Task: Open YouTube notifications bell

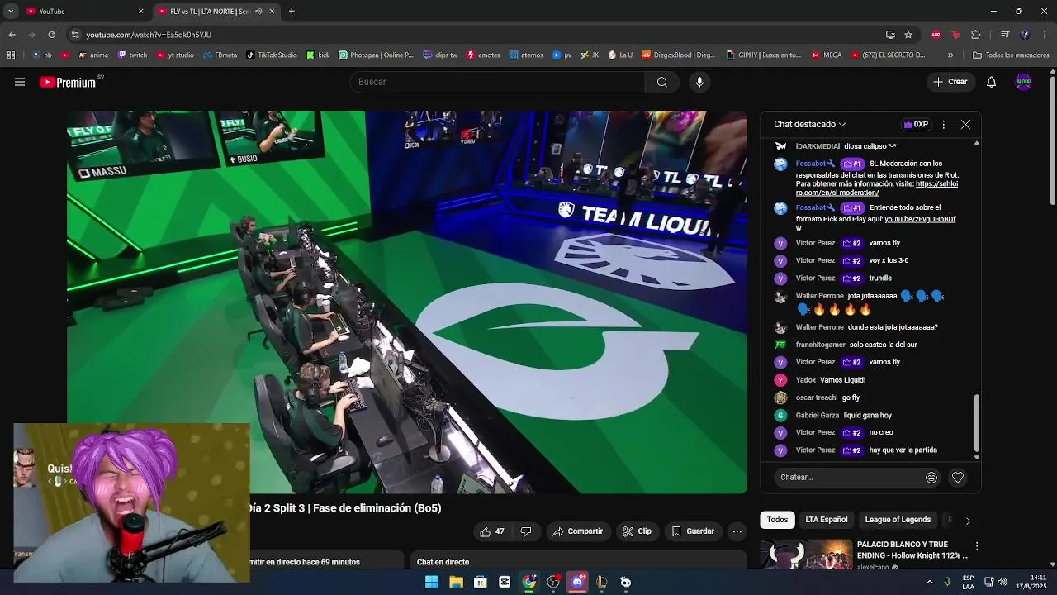Action: click(991, 82)
